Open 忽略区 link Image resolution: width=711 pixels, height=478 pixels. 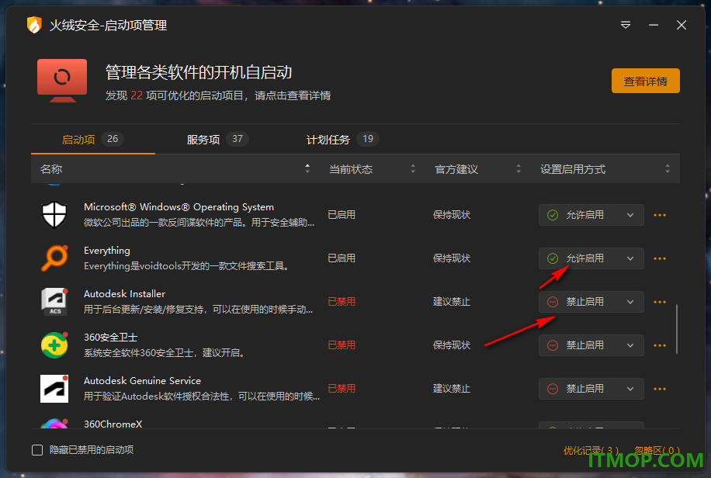pos(657,450)
